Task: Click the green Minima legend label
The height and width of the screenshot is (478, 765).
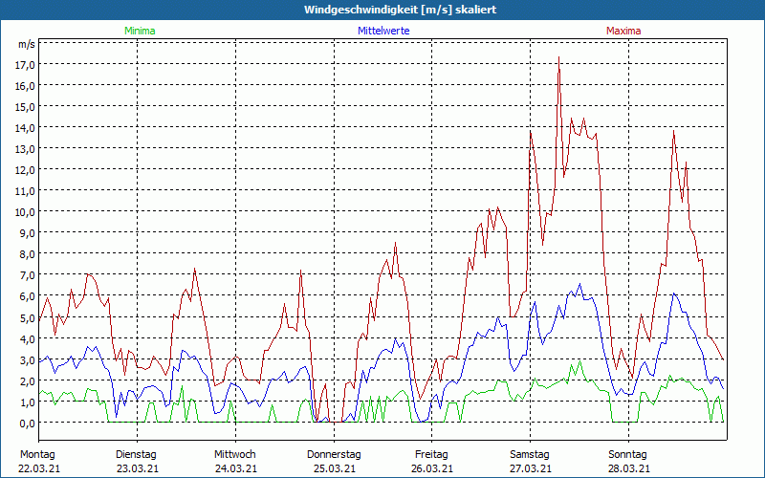Action: tap(140, 31)
